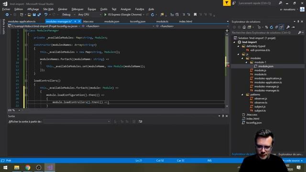This screenshot has height=172, width=306.
Task: Click Sync with Active Document arrows icon
Action: 267,27
